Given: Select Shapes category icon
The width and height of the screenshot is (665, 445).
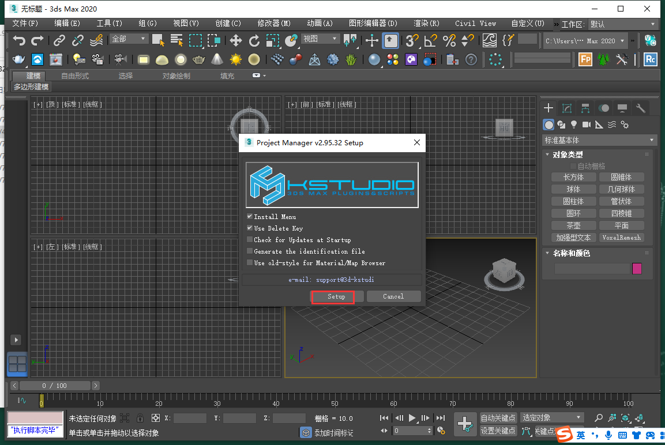Looking at the screenshot, I should coord(561,125).
